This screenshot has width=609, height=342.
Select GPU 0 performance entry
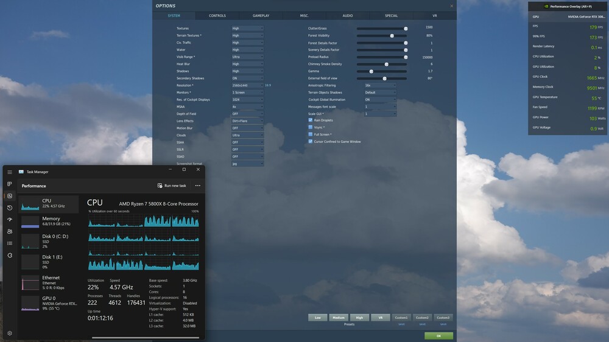(49, 303)
